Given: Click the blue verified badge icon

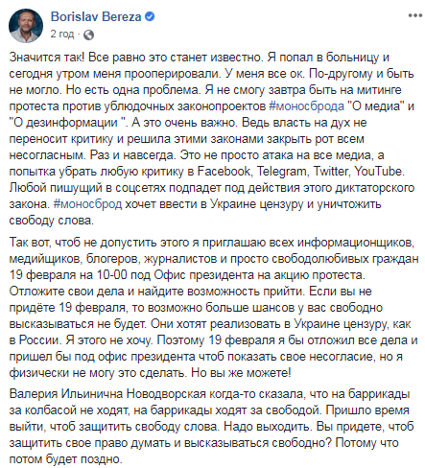Looking at the screenshot, I should pyautogui.click(x=150, y=16).
